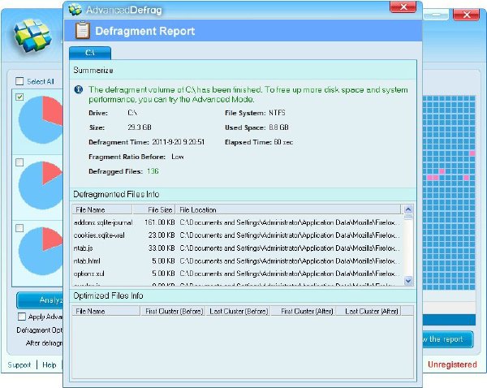The width and height of the screenshot is (487, 388).
Task: Click the third drive pie chart
Action: (x=41, y=251)
